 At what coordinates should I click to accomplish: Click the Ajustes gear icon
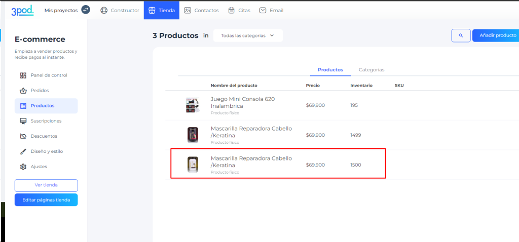pos(23,167)
